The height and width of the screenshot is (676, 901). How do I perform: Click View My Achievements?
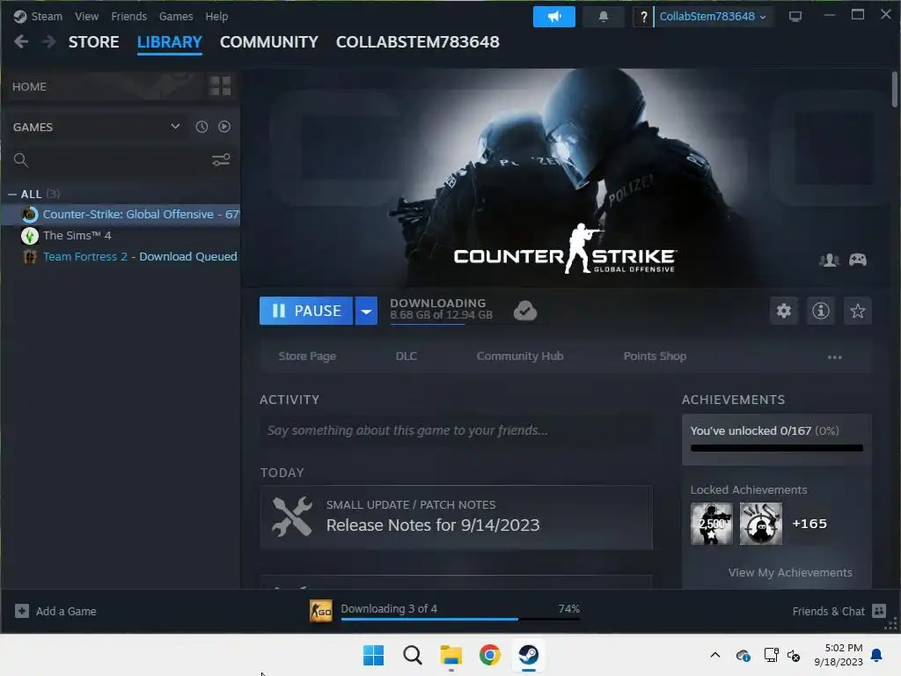click(790, 572)
